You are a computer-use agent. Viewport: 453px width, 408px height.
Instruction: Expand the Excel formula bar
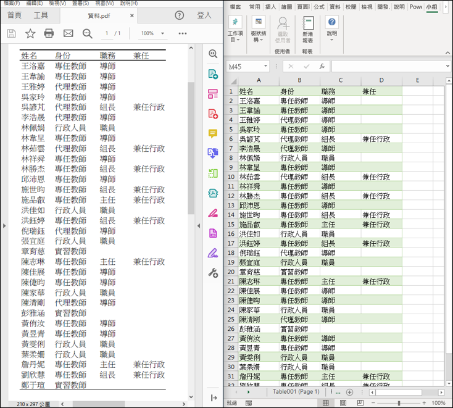[x=447, y=66]
